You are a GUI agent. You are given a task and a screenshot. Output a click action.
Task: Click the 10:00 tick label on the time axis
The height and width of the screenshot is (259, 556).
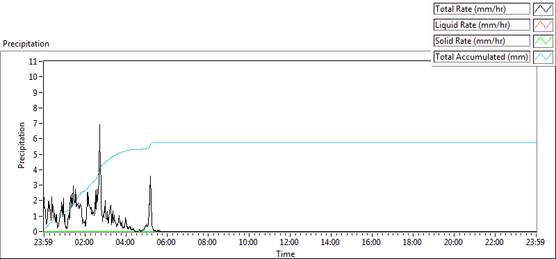click(249, 243)
